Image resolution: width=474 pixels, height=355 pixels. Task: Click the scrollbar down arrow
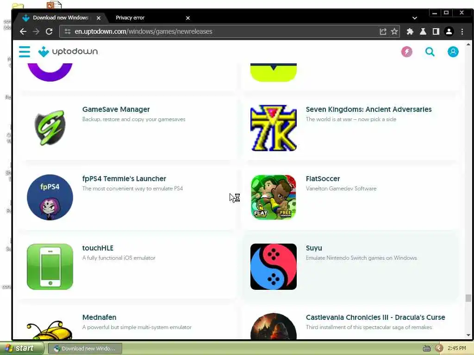point(468,335)
